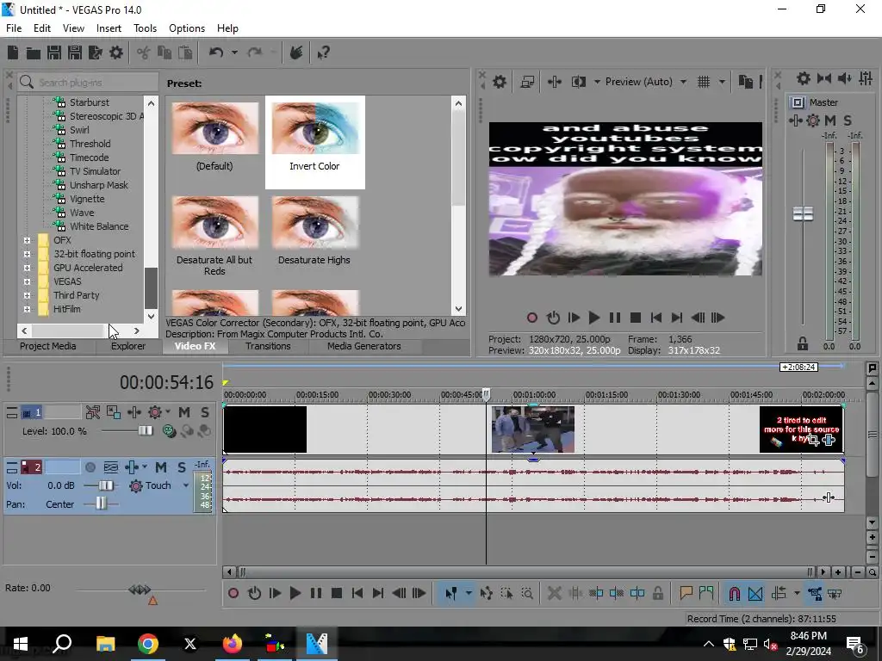Copy preview snapshot to clipboard
The width and height of the screenshot is (882, 661).
click(746, 82)
